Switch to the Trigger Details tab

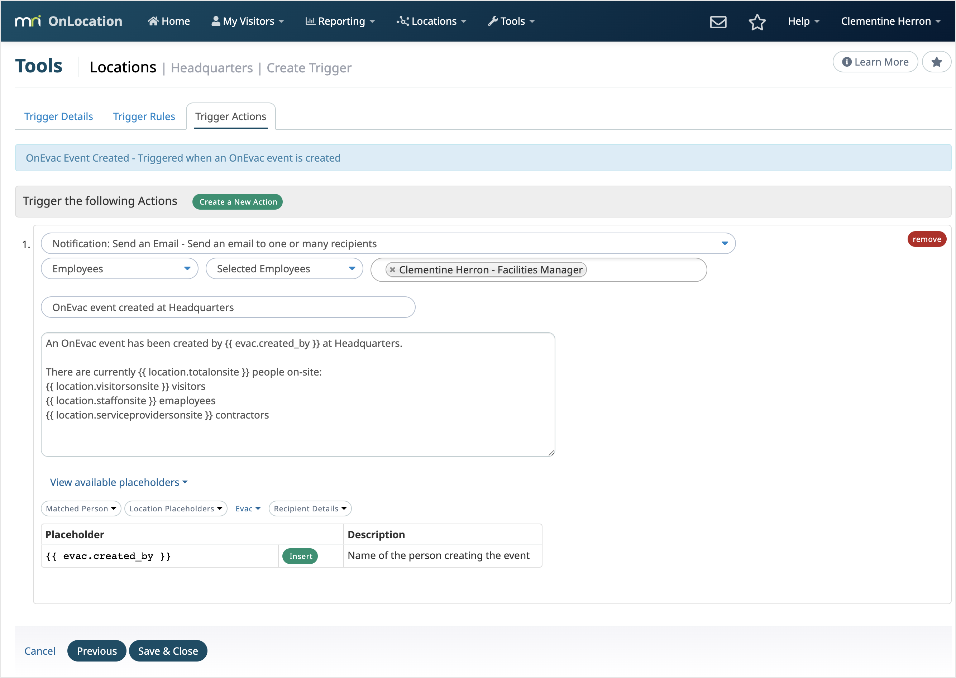(x=58, y=116)
